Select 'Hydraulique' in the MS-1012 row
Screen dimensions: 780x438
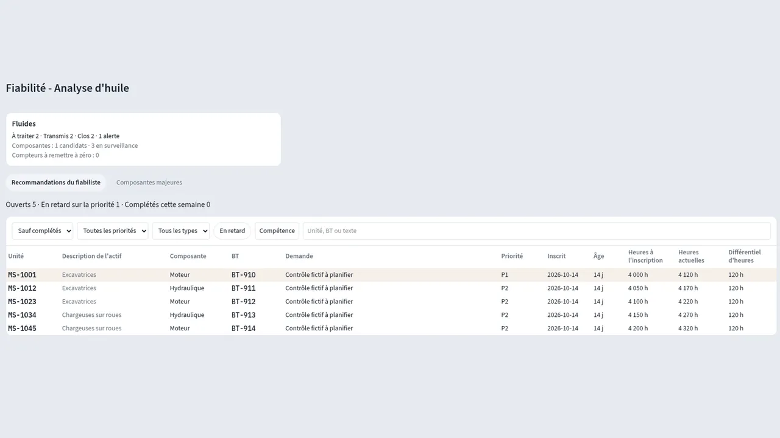[x=187, y=288]
